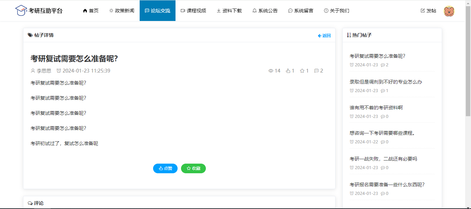Screen dimensions: 471x209
Task: Click the post title 考研复试需要怎么准备呢?
Action: pos(74,59)
